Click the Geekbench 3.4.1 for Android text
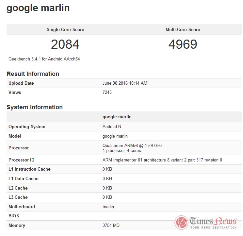 point(44,59)
